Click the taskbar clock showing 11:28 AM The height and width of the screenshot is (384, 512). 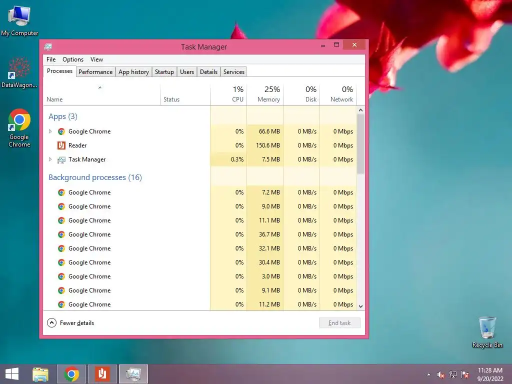(490, 374)
